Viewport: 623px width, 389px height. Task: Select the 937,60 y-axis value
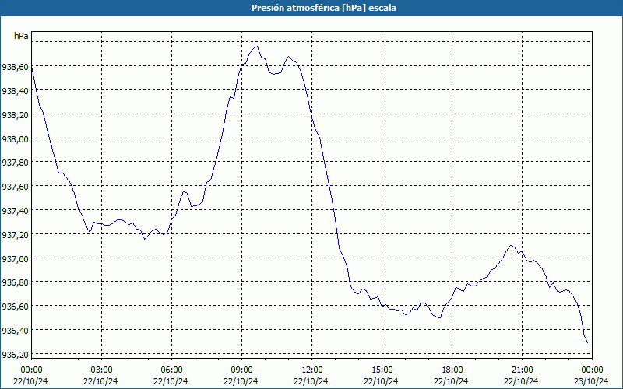(x=15, y=187)
